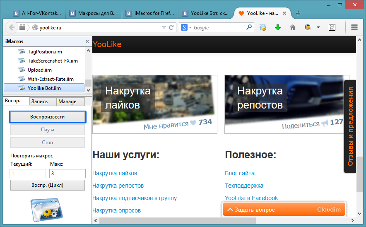Open Накрутка репостов link
Image resolution: width=366 pixels, height=227 pixels.
click(118, 186)
